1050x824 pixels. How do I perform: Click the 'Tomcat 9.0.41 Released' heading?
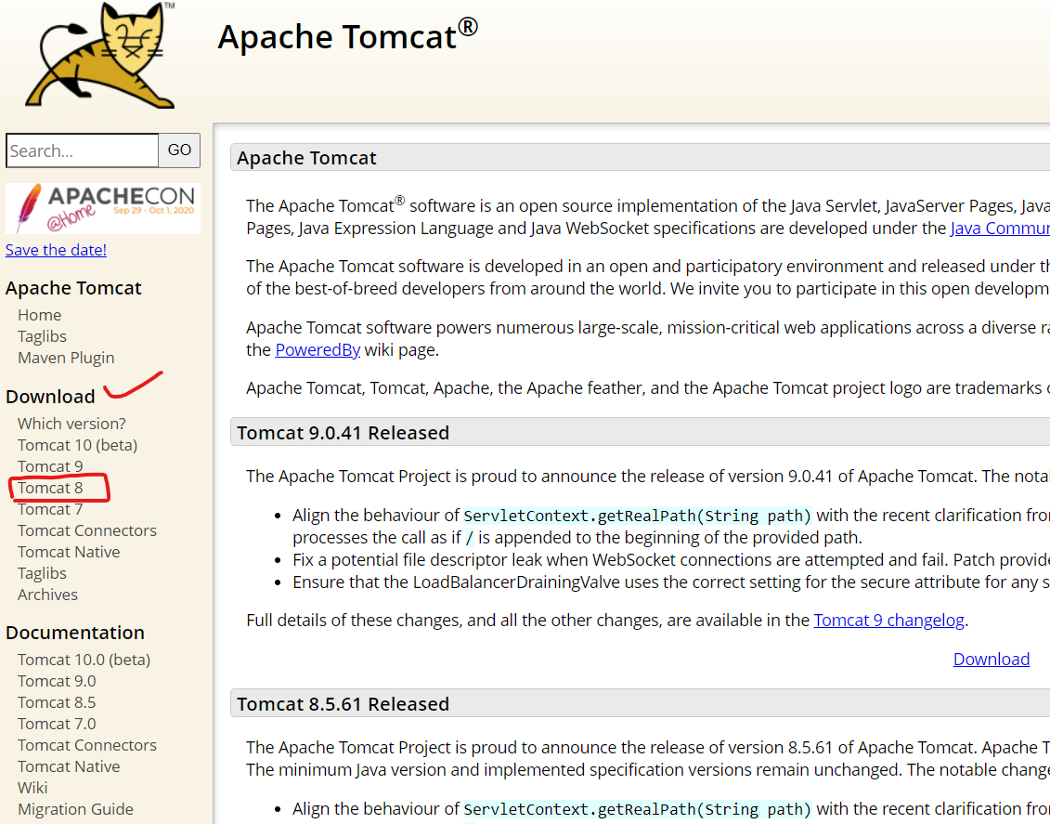tap(343, 433)
